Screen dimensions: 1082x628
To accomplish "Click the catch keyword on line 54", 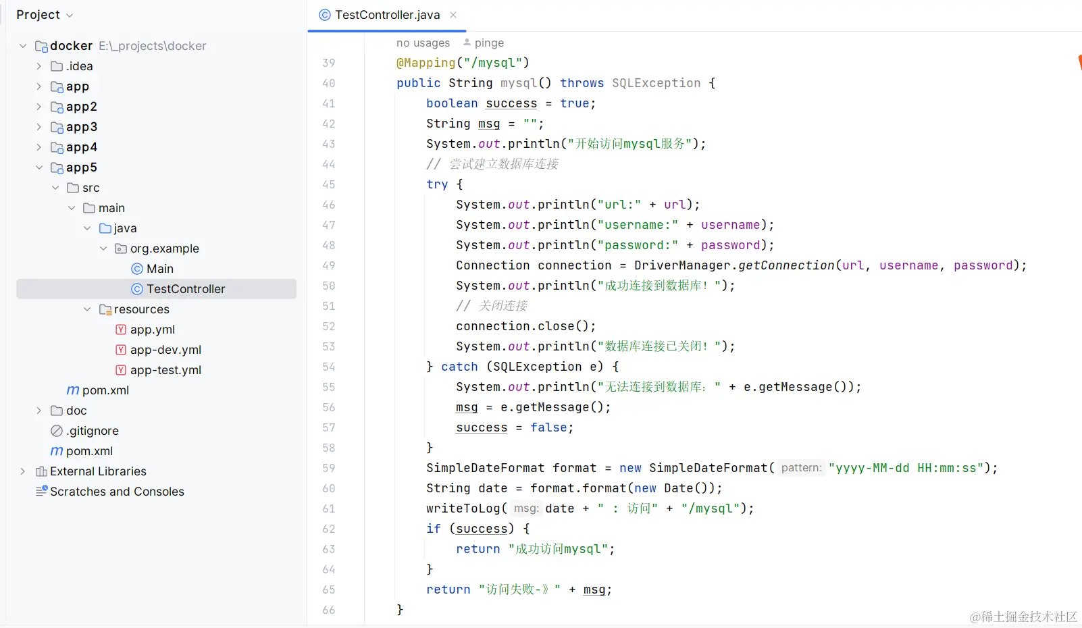I will (459, 367).
